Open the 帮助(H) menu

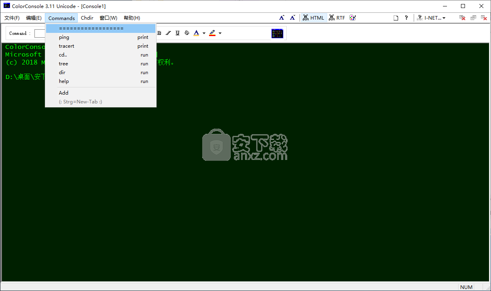[x=132, y=18]
